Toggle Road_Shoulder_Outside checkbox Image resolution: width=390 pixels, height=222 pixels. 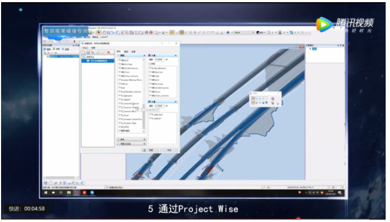point(119,92)
